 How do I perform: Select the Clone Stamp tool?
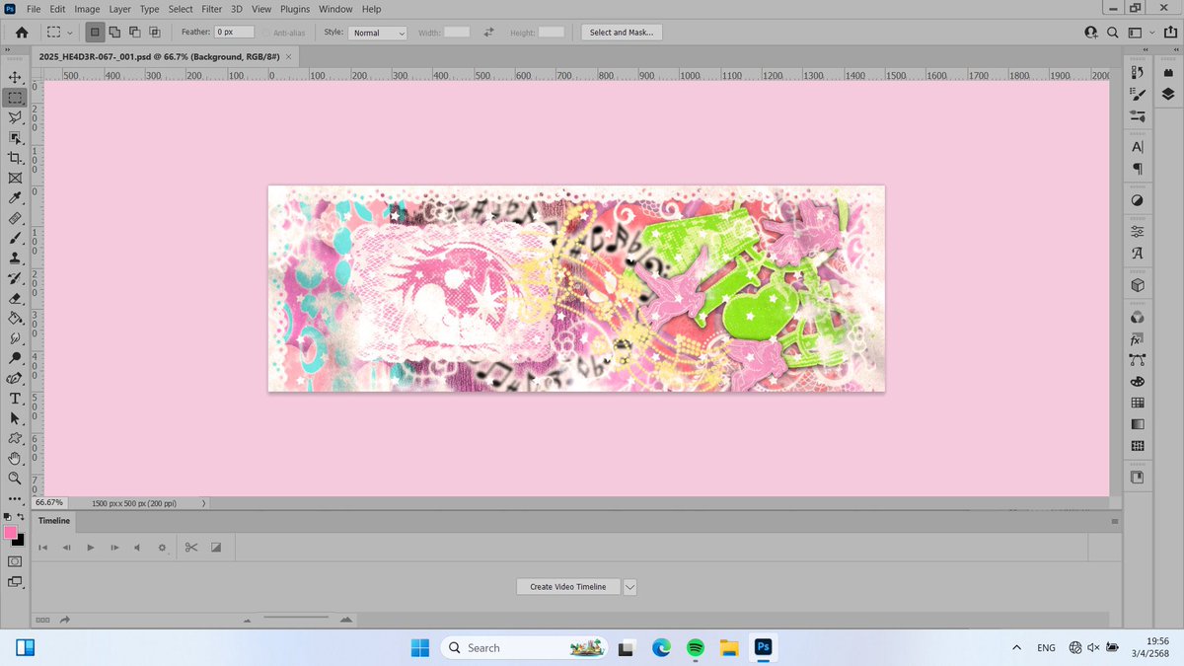tap(16, 259)
